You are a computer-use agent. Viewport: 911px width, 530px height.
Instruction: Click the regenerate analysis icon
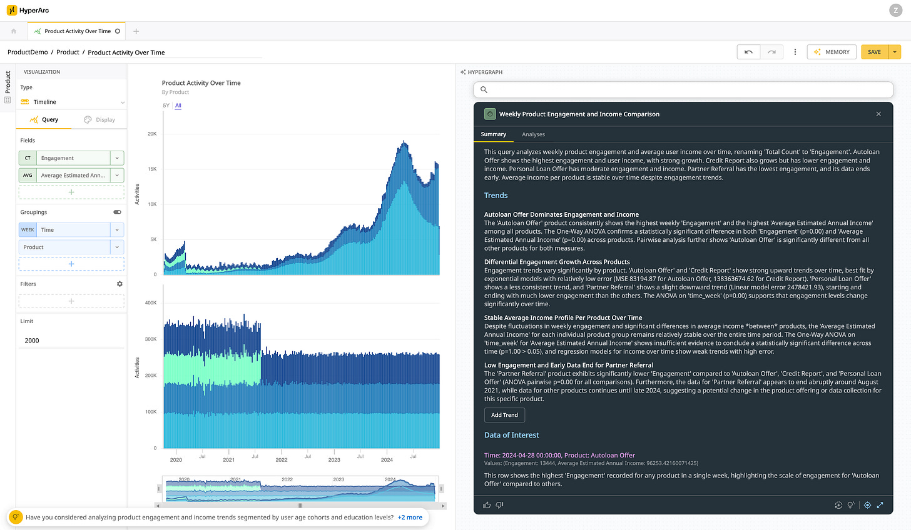coord(838,505)
